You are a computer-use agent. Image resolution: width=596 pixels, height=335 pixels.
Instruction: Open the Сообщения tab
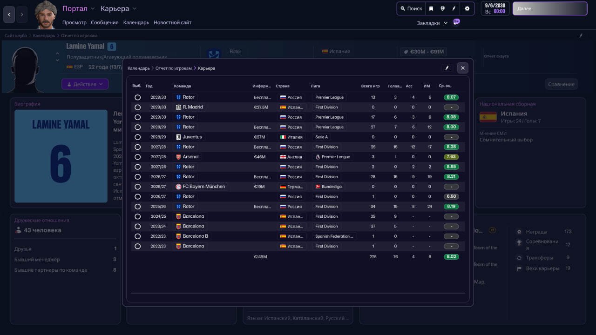105,22
